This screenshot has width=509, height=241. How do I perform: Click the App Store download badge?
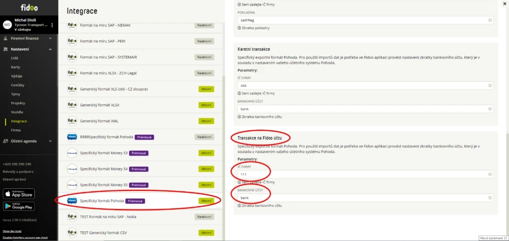click(19, 194)
